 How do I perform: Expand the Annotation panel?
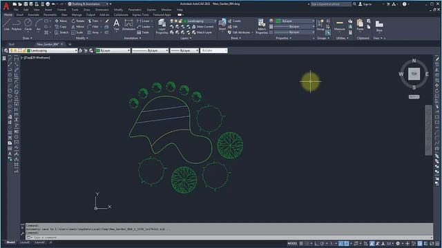click(x=133, y=38)
